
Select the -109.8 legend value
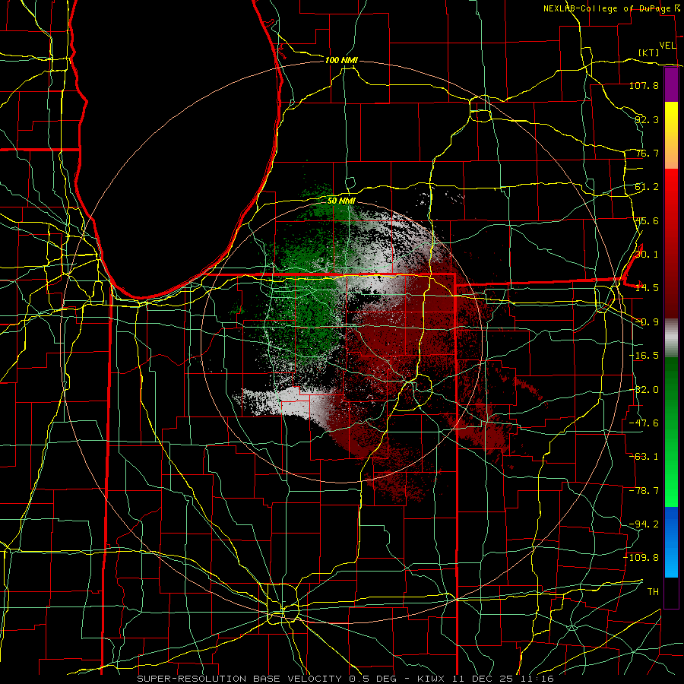point(641,558)
